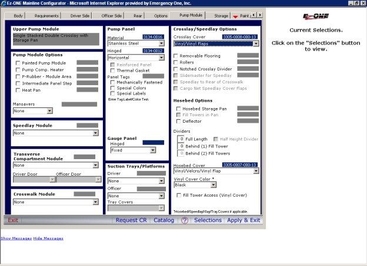The image size is (367, 266).
Task: Click Hosebed Cover part number 3305-0007-000-13
Action: [240, 165]
